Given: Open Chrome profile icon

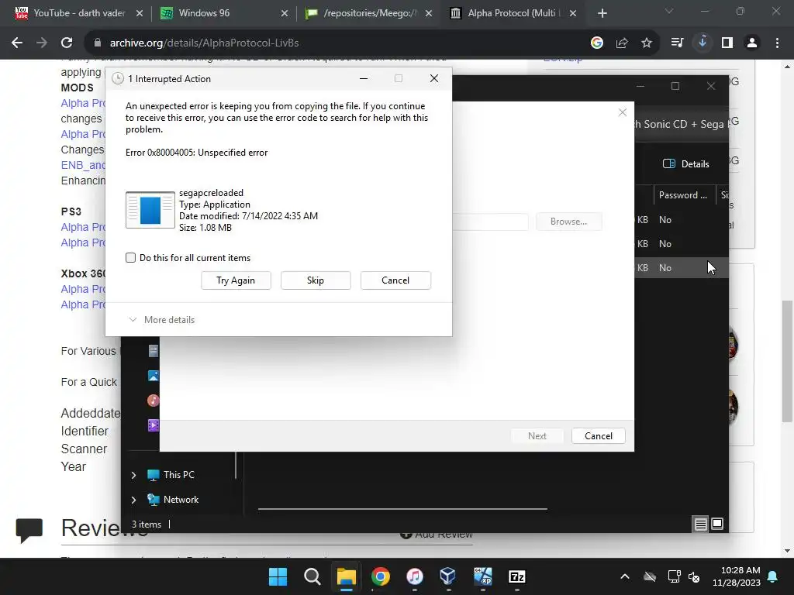Looking at the screenshot, I should coord(752,43).
